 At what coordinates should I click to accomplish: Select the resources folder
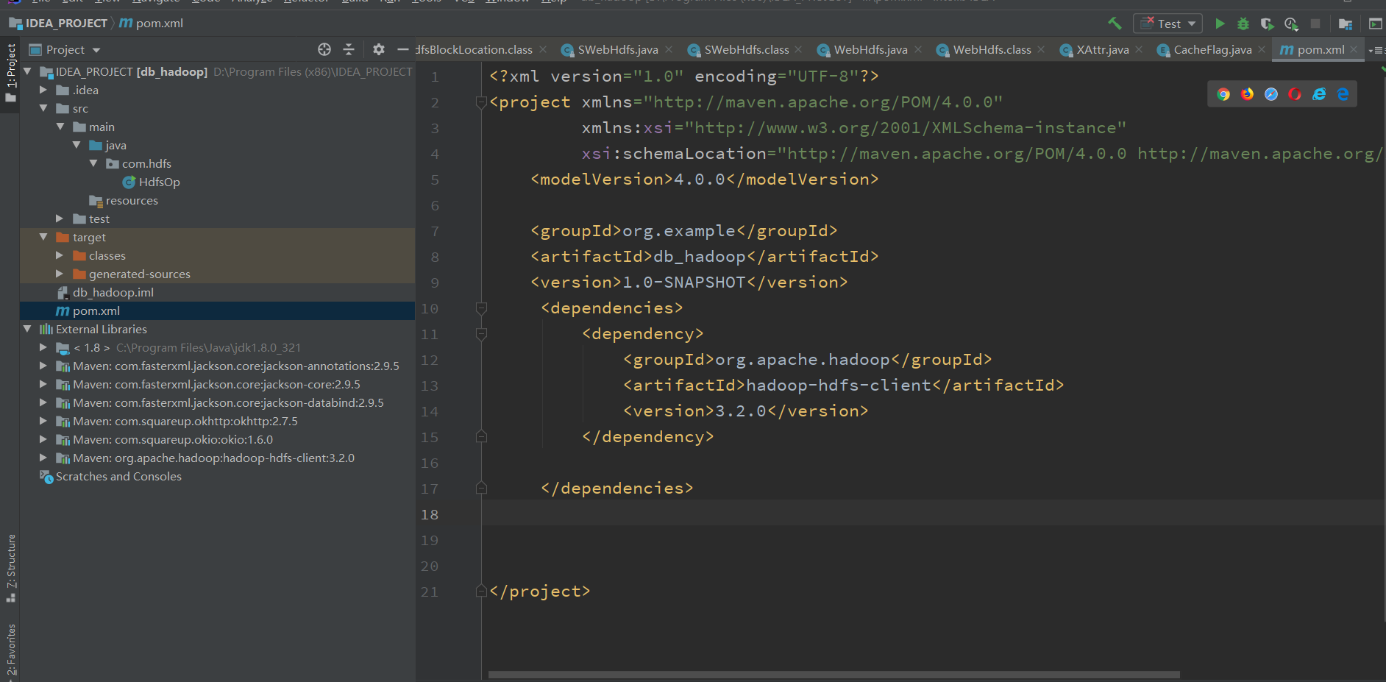pyautogui.click(x=123, y=200)
